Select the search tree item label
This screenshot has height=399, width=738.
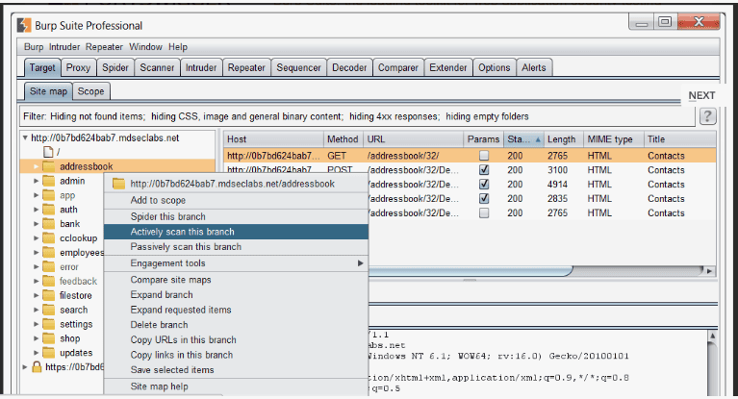[73, 311]
